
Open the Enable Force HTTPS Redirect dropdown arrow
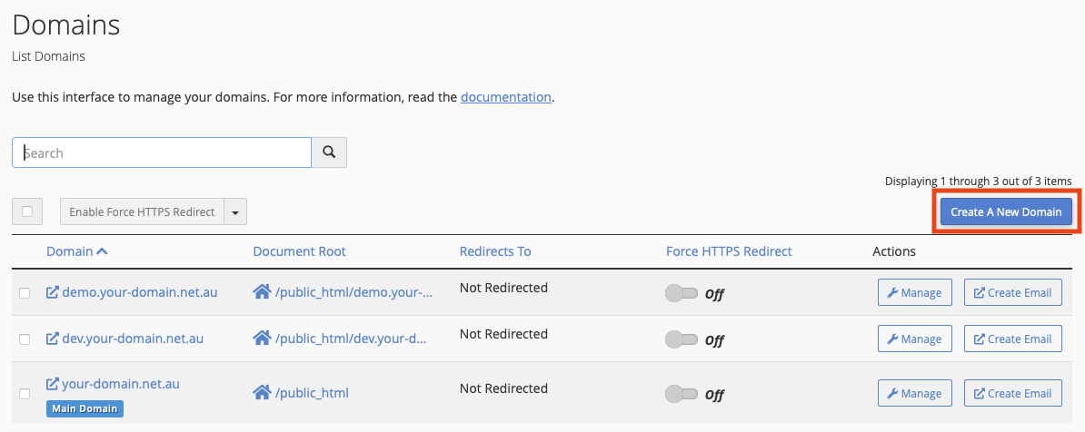pos(235,212)
